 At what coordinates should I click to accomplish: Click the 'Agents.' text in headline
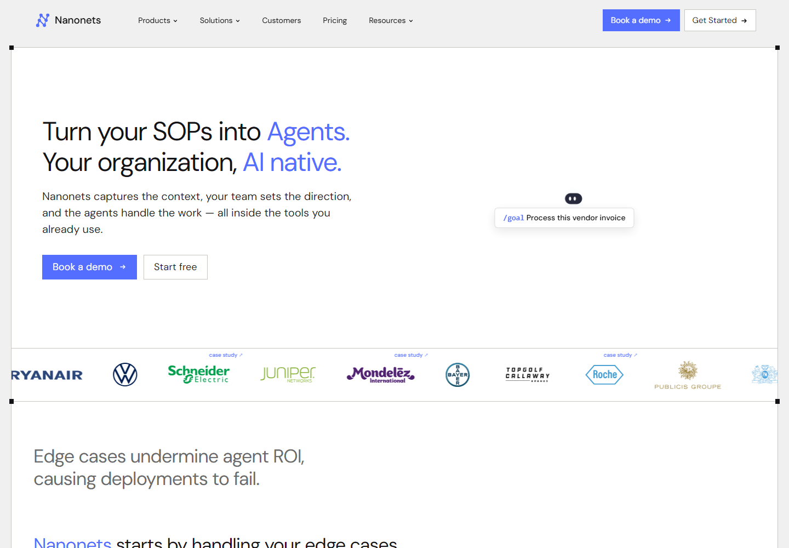click(x=308, y=132)
